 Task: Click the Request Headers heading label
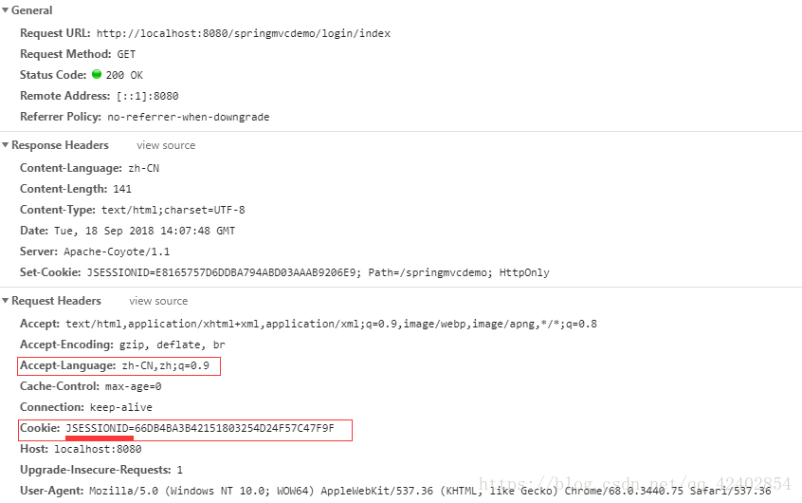tap(56, 301)
